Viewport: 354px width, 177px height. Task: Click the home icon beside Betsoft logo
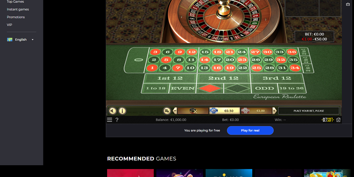point(338,120)
